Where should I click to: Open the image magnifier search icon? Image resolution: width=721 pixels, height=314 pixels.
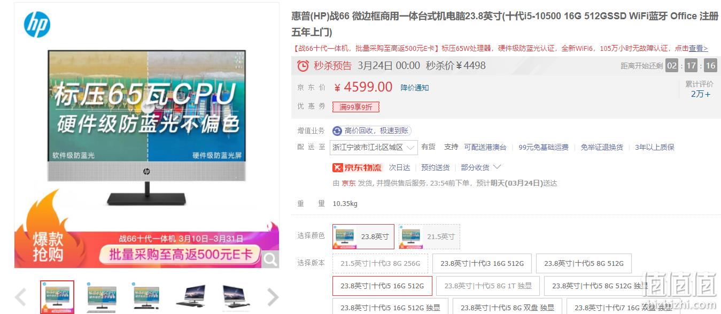(270, 260)
